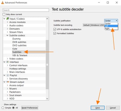The height and width of the screenshot is (111, 121).
Task: Maximize the Advanced Preferences window
Action: coord(108,2)
